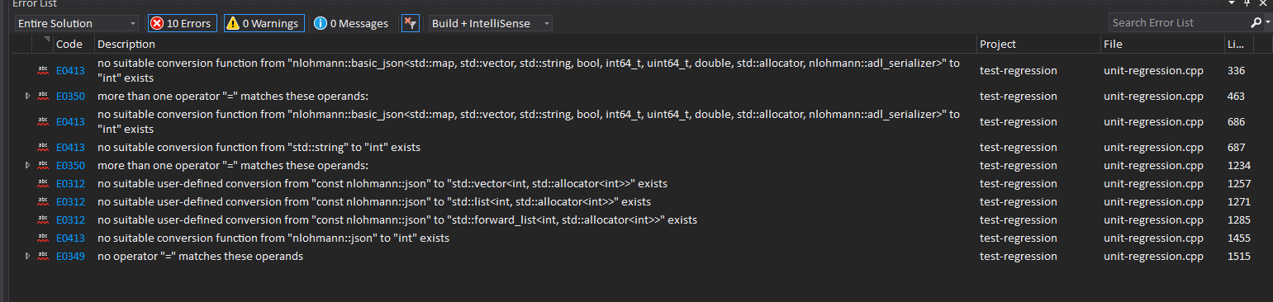
Task: Sort by the Description column header
Action: click(x=126, y=44)
